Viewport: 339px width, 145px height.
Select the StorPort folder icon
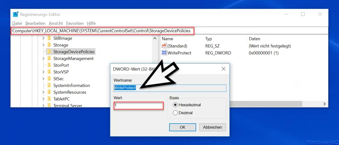(49, 65)
